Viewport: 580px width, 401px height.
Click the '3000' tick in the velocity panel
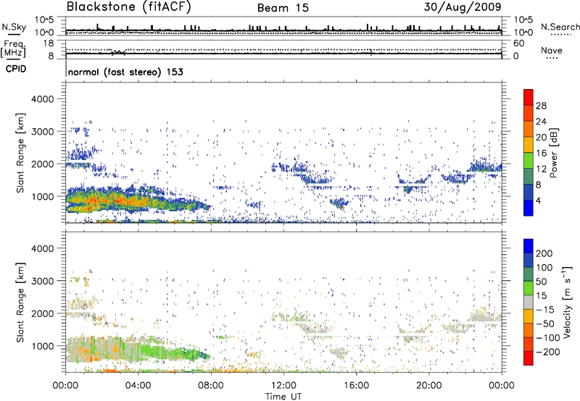click(43, 281)
